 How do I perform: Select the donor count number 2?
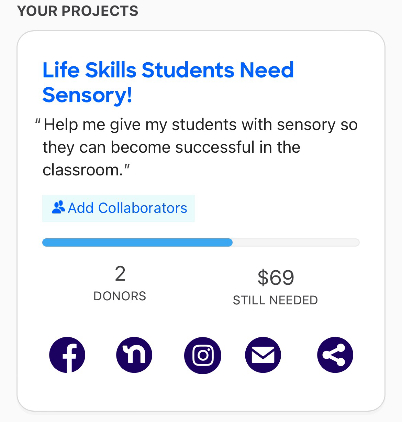tap(120, 274)
